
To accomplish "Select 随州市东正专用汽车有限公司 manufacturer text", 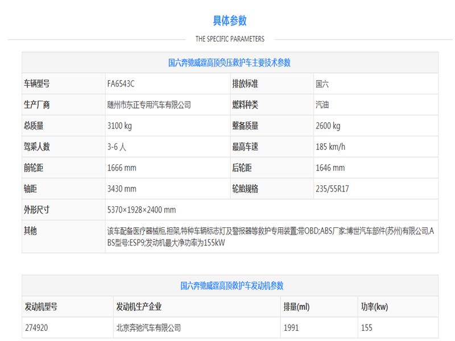I will tap(149, 105).
